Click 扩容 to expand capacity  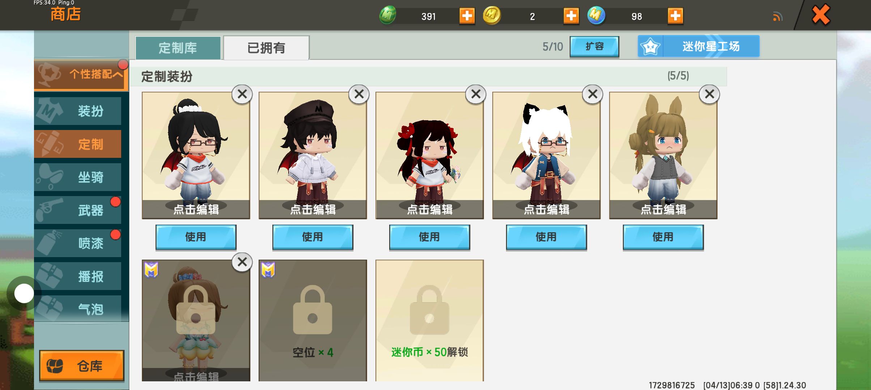[594, 47]
